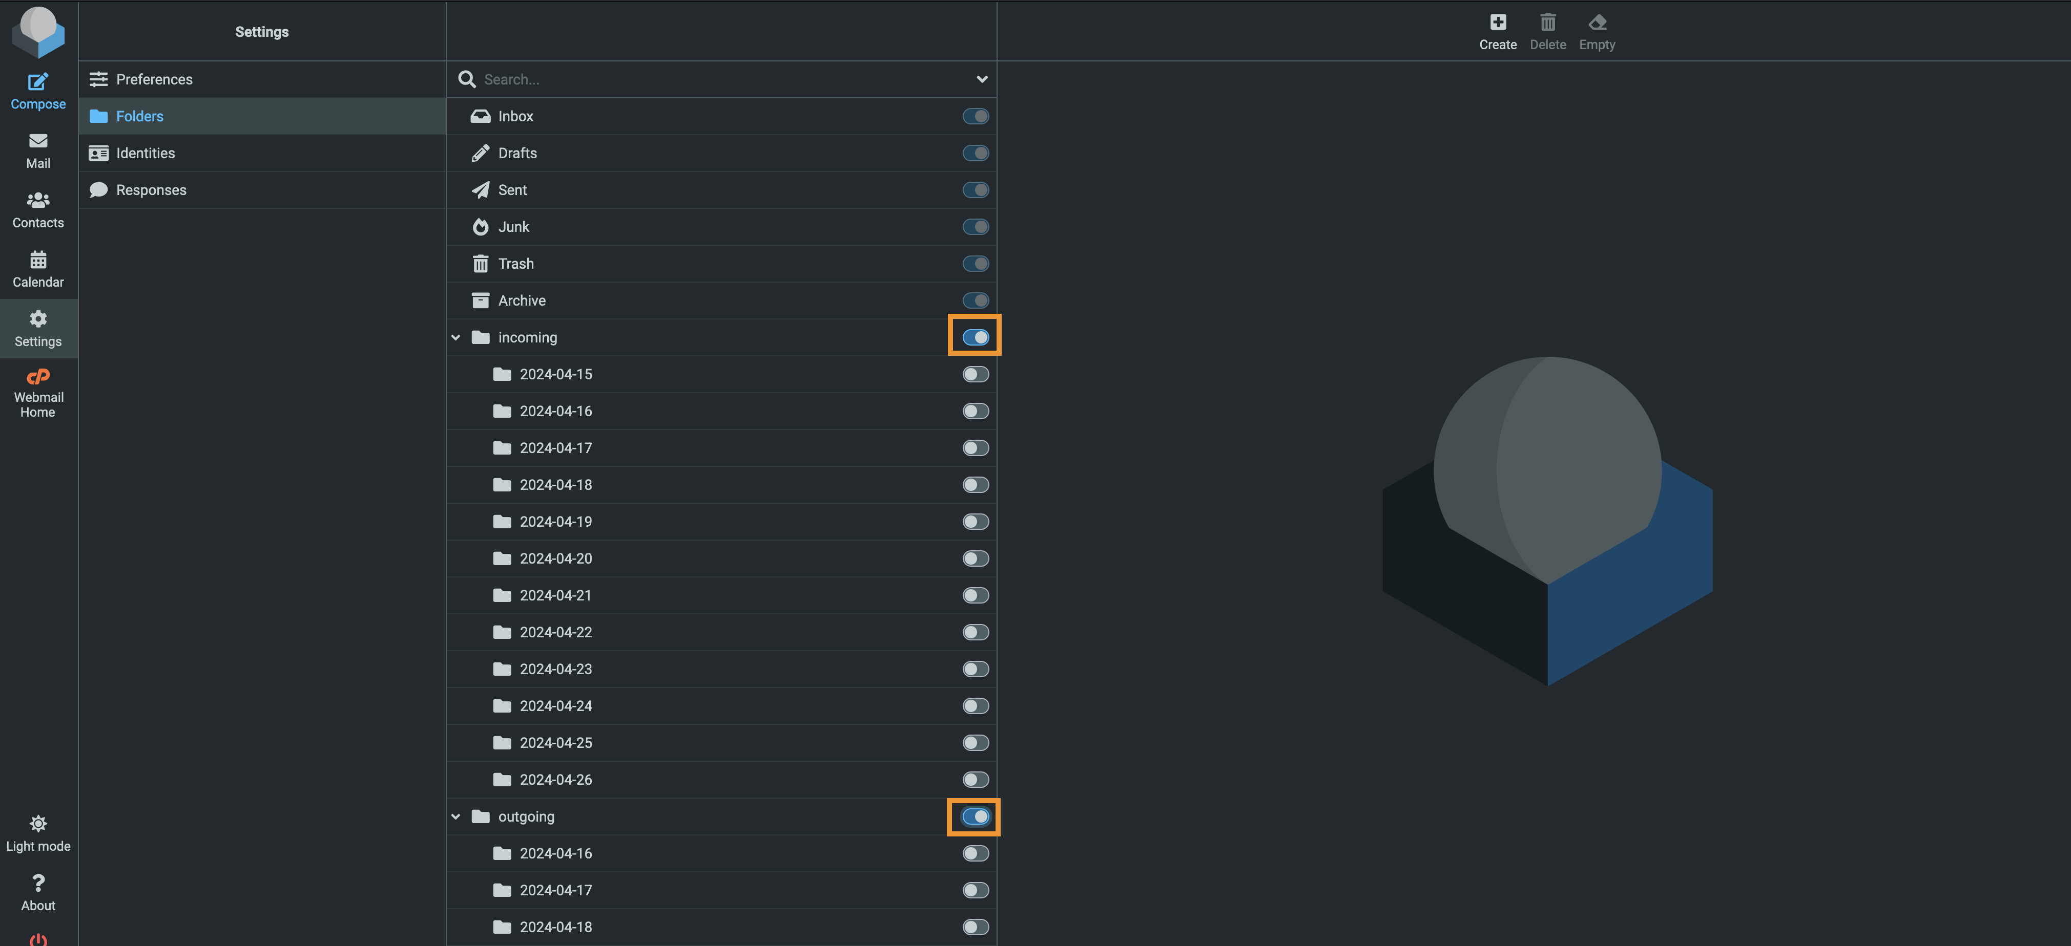Select the Junk folder row
Viewport: 2071px width, 946px height.
[x=721, y=227]
